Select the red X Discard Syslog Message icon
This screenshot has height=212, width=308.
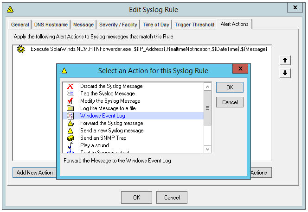(70, 86)
